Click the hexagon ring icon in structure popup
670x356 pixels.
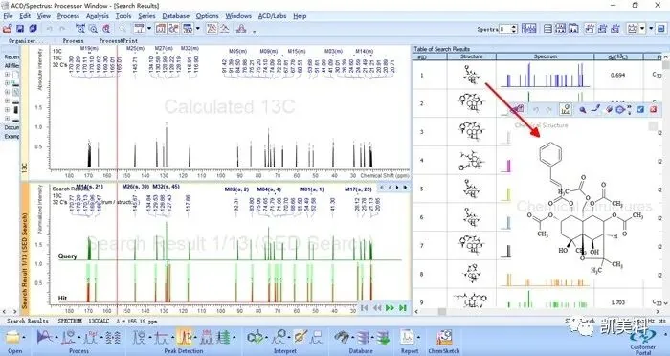(x=620, y=110)
